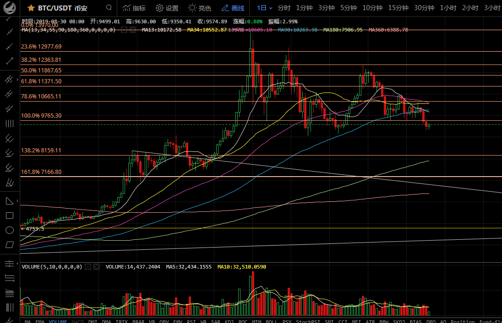Select the dense horizontal lines tool

pos(10,293)
